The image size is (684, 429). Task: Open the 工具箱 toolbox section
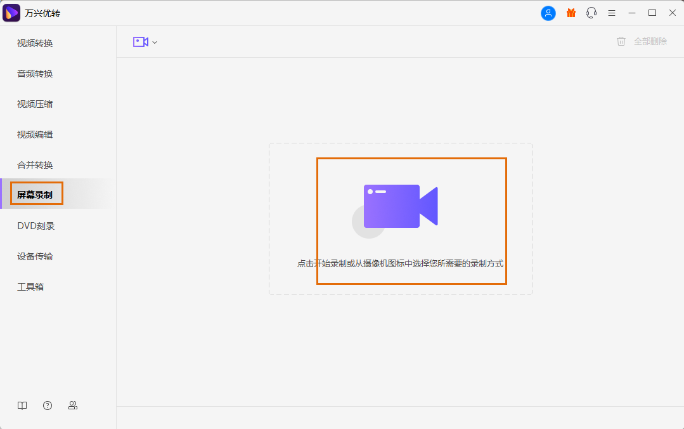(30, 286)
